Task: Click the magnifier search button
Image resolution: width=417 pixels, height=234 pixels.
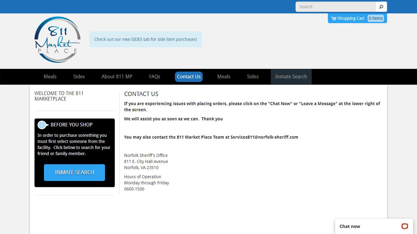Action: pos(381,7)
